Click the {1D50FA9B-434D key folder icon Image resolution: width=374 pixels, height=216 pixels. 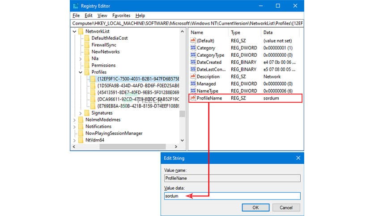tap(93, 86)
